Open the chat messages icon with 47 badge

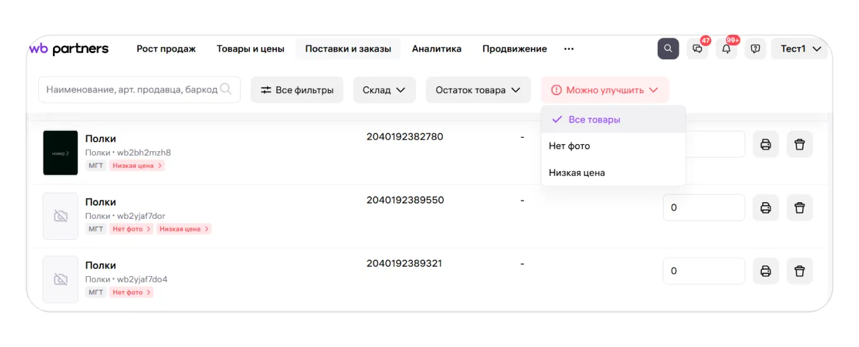point(697,49)
